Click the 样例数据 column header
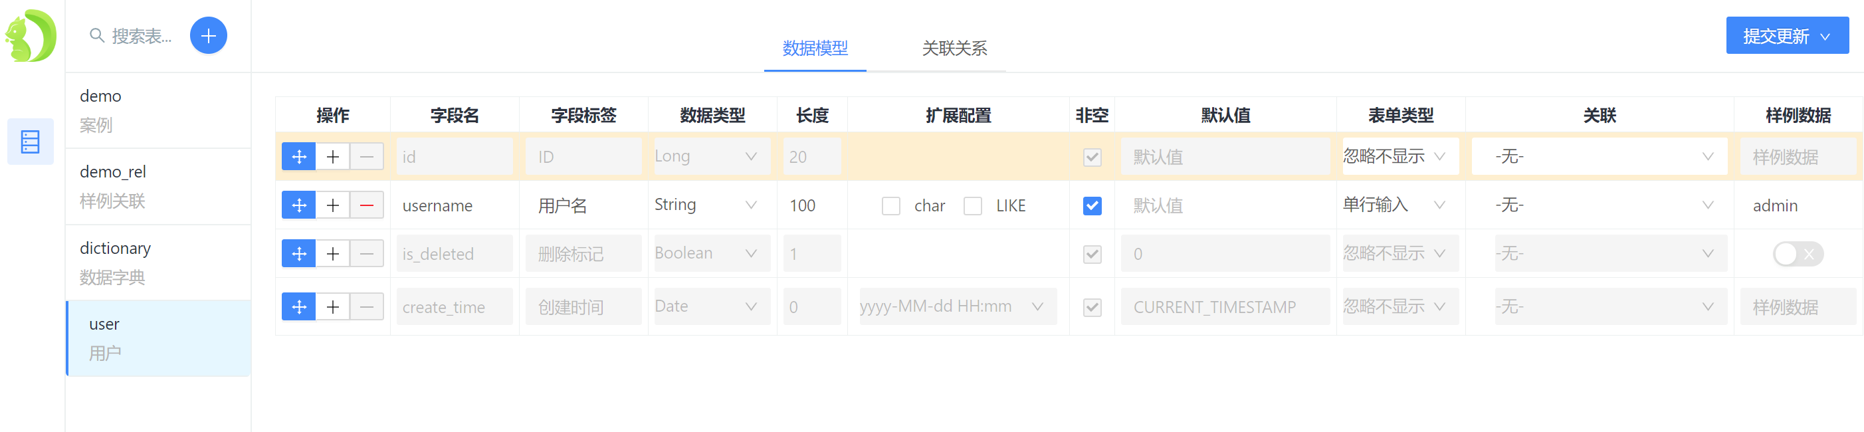The width and height of the screenshot is (1864, 432). coord(1798,115)
